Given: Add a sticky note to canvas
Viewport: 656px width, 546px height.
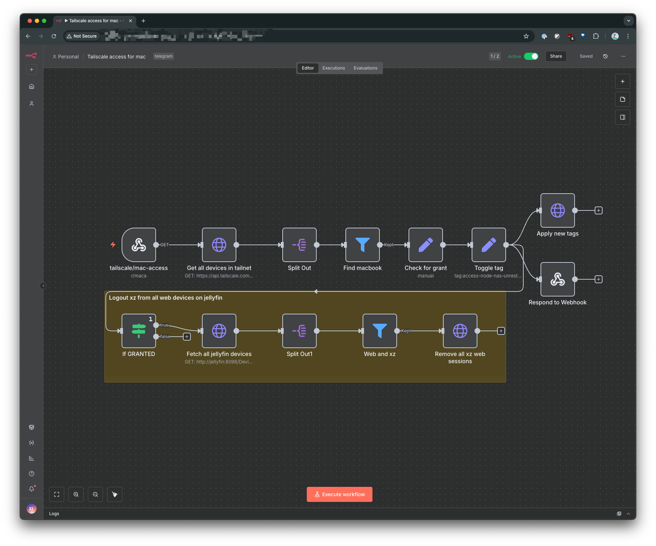Looking at the screenshot, I should click(622, 99).
